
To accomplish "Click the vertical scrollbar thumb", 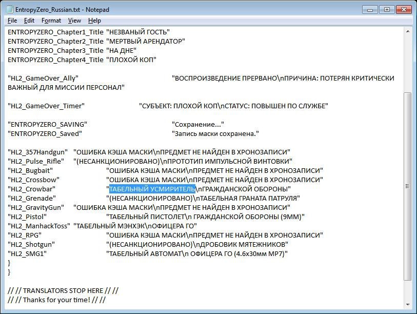I will tap(407, 186).
